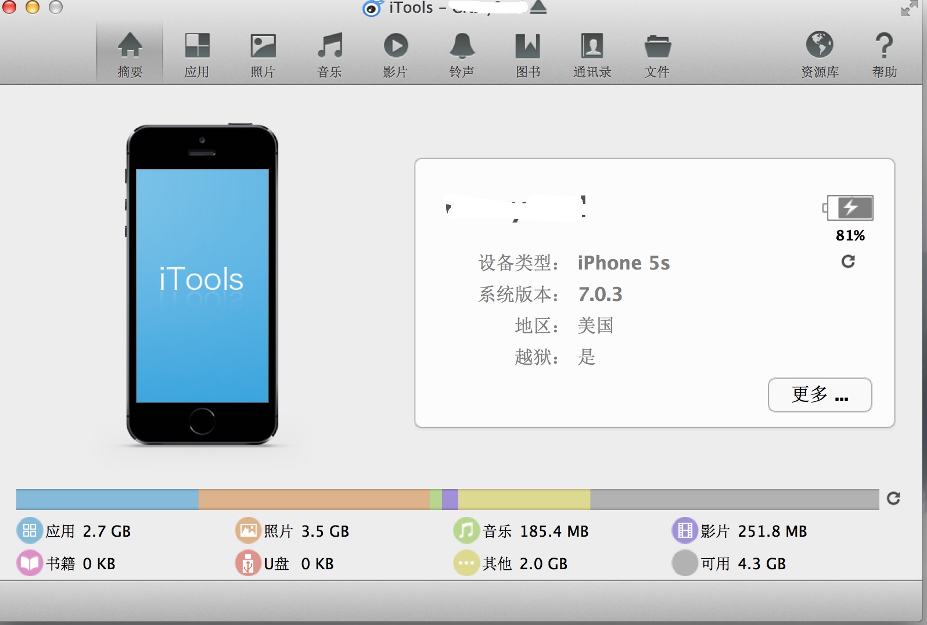The image size is (927, 625).
Task: Click the 可用 4.3 GB legend text
Action: [743, 563]
